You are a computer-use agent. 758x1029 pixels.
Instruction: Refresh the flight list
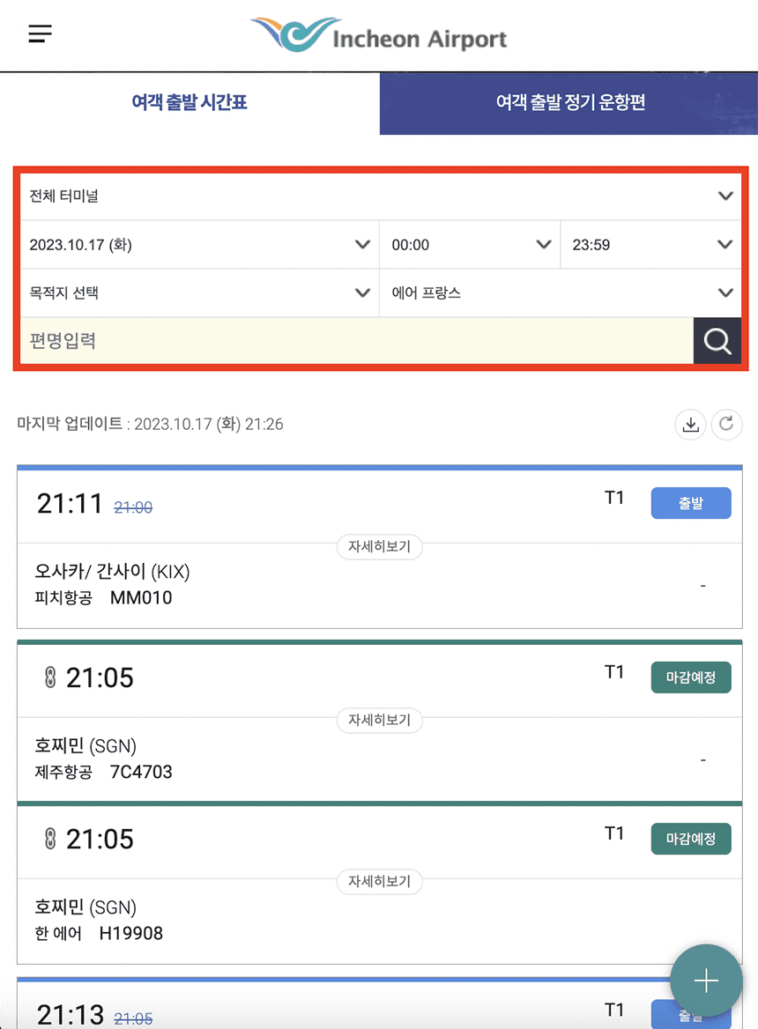pyautogui.click(x=726, y=425)
